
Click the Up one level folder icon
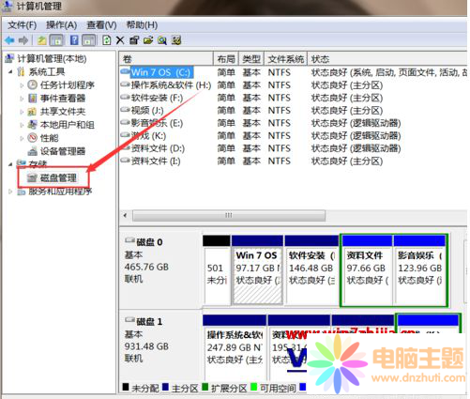[42, 40]
